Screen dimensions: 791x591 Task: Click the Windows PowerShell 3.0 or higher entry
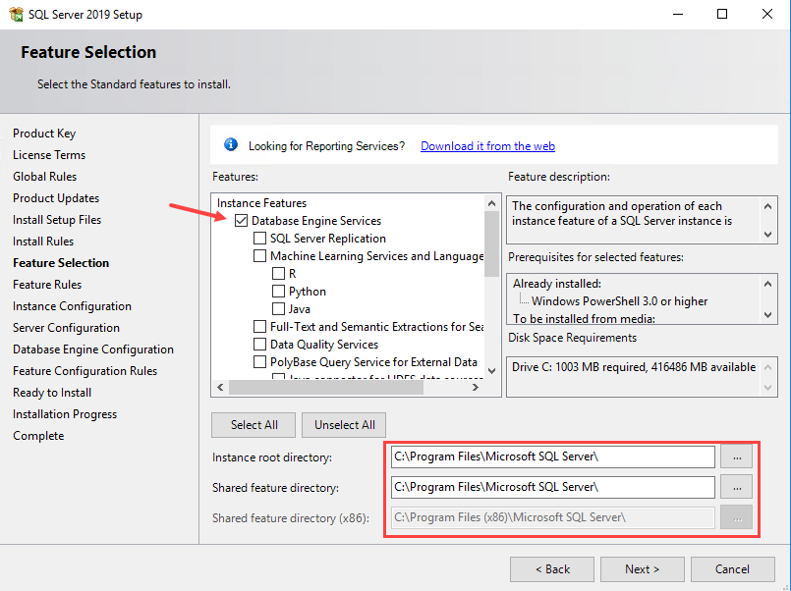619,301
